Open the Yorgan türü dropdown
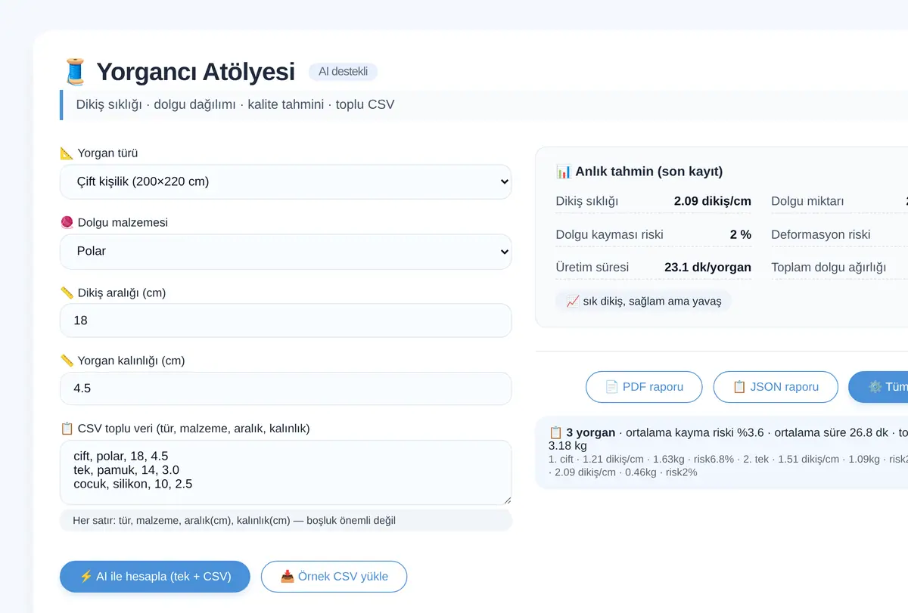908x613 pixels. tap(286, 181)
